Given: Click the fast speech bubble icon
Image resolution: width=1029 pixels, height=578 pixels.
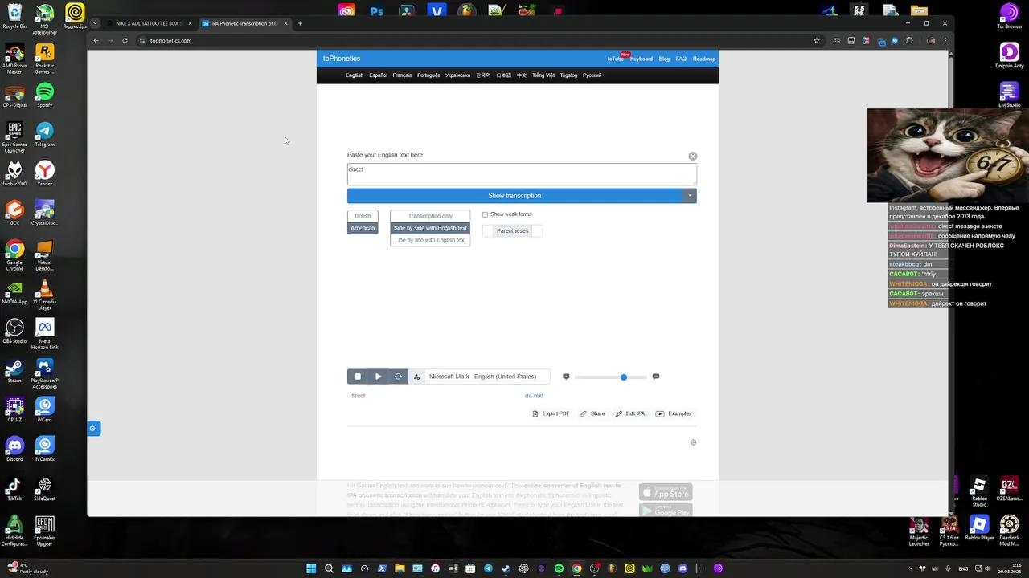Looking at the screenshot, I should (x=656, y=377).
